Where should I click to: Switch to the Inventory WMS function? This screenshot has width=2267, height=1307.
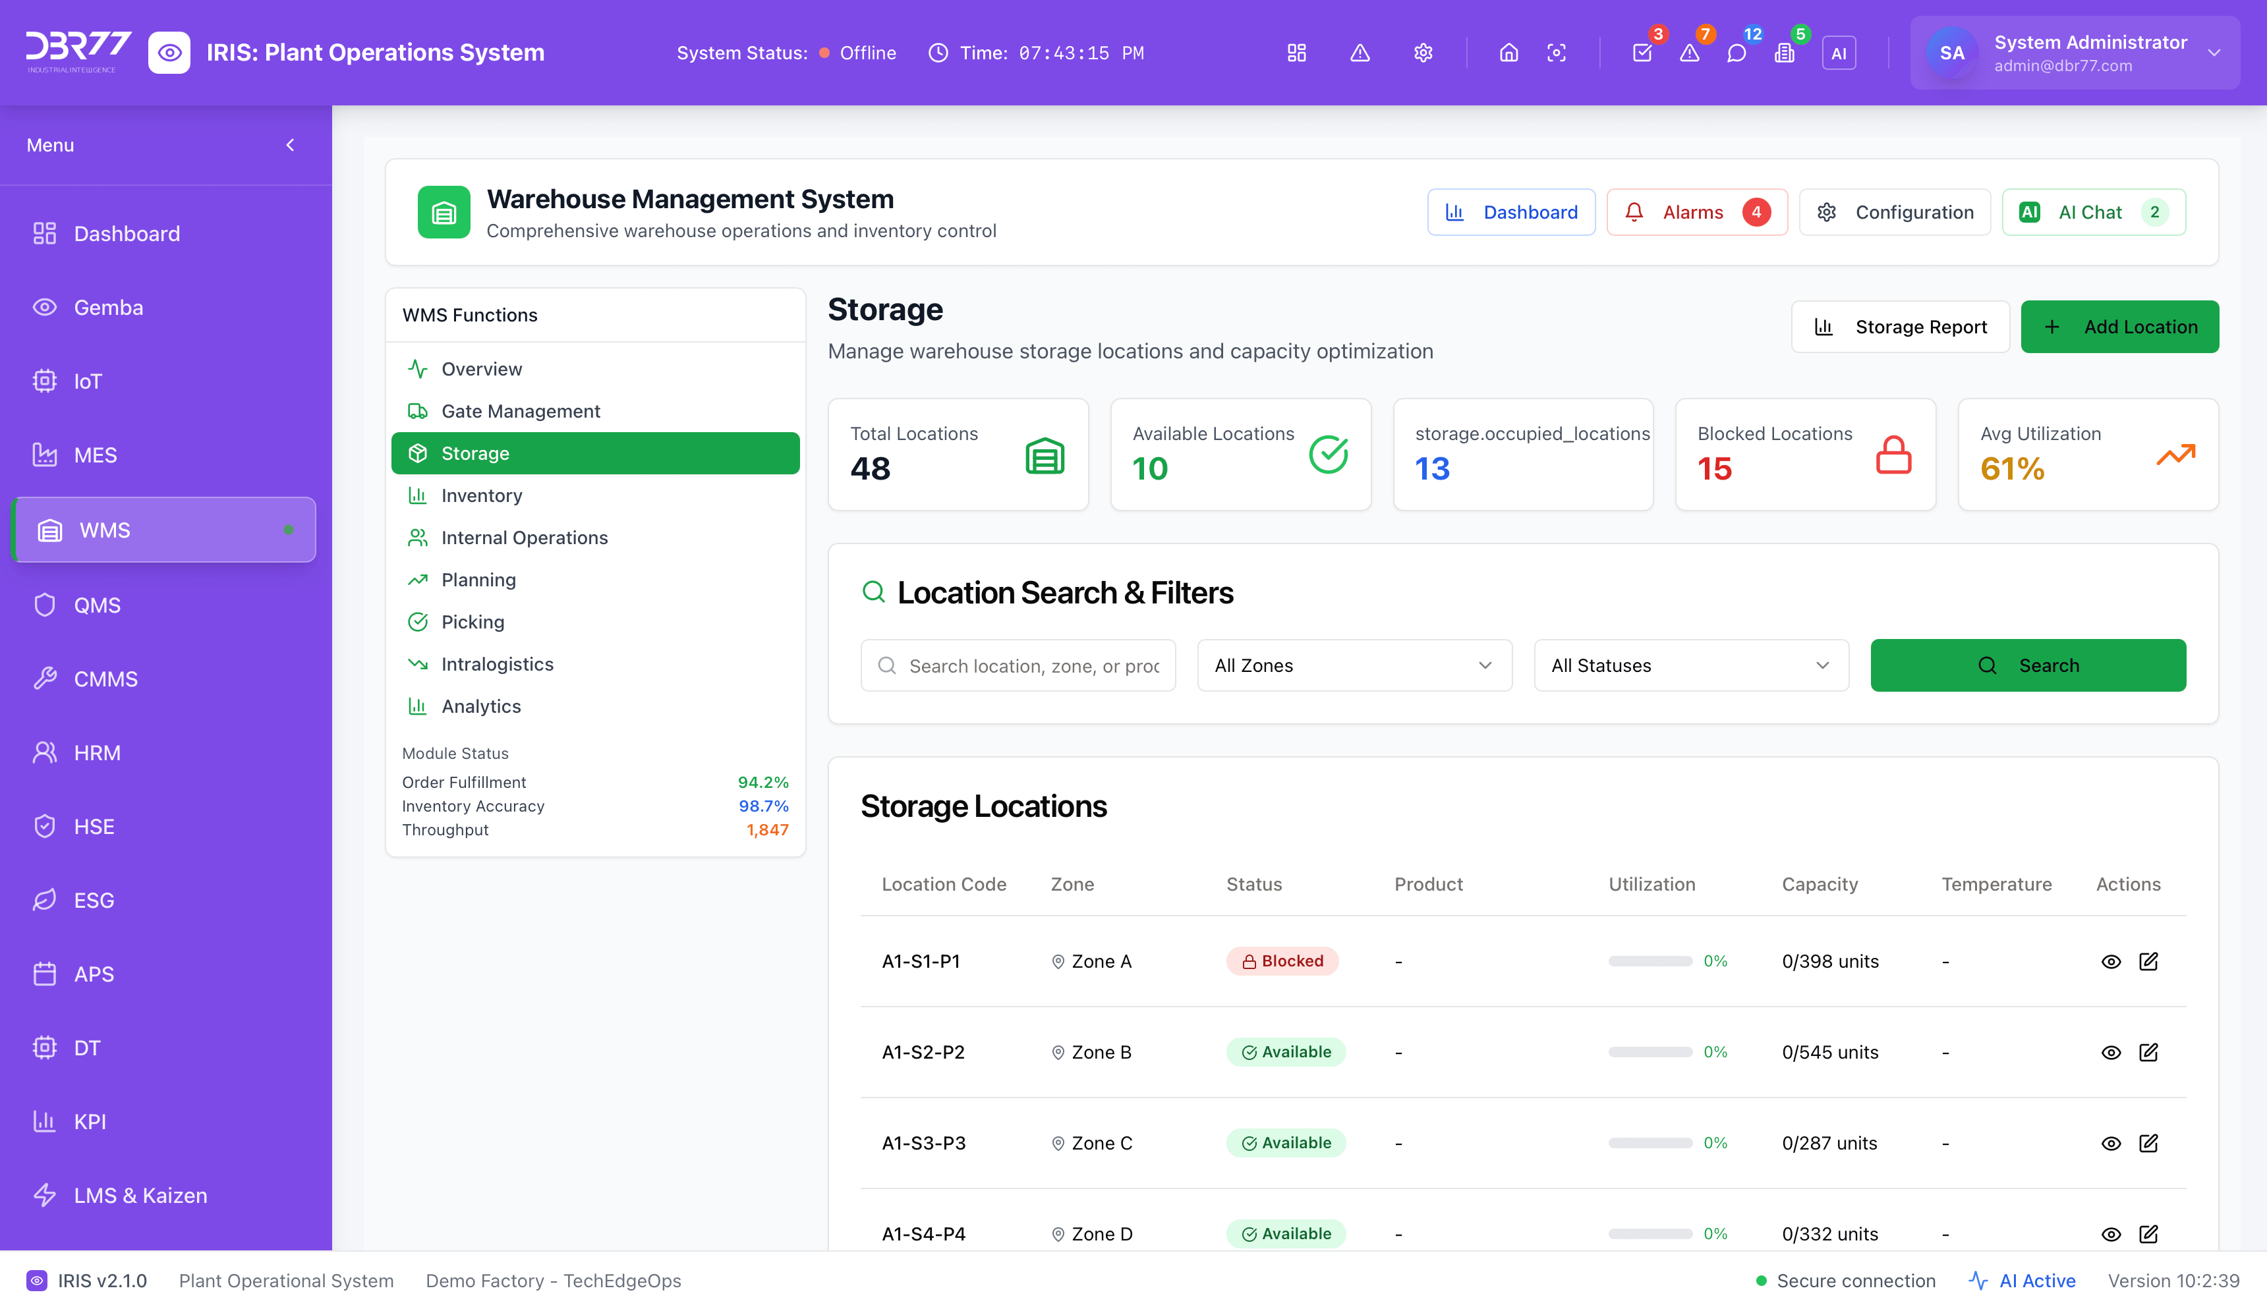coord(481,495)
